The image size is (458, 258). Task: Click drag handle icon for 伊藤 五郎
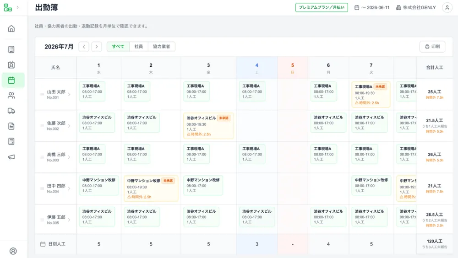42,220
